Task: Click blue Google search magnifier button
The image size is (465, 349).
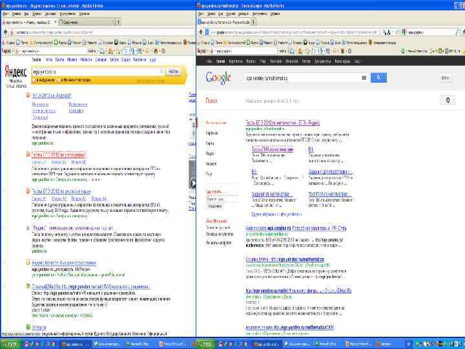Action: 378,78
